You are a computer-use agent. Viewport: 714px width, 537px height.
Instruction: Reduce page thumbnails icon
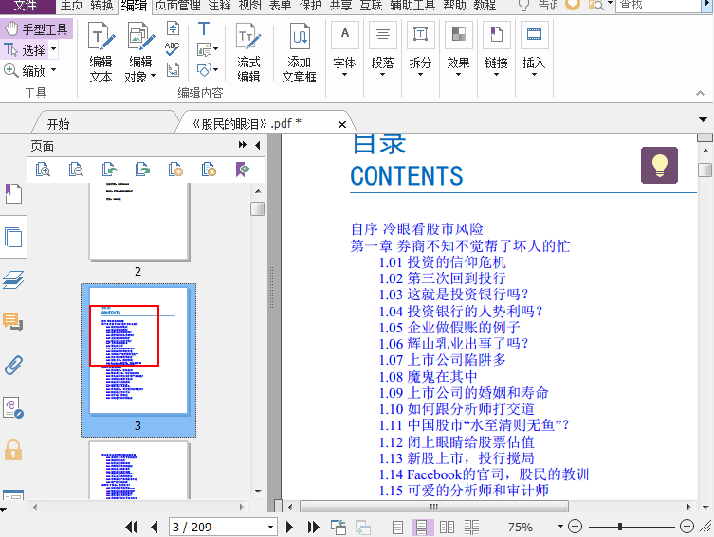(x=76, y=170)
